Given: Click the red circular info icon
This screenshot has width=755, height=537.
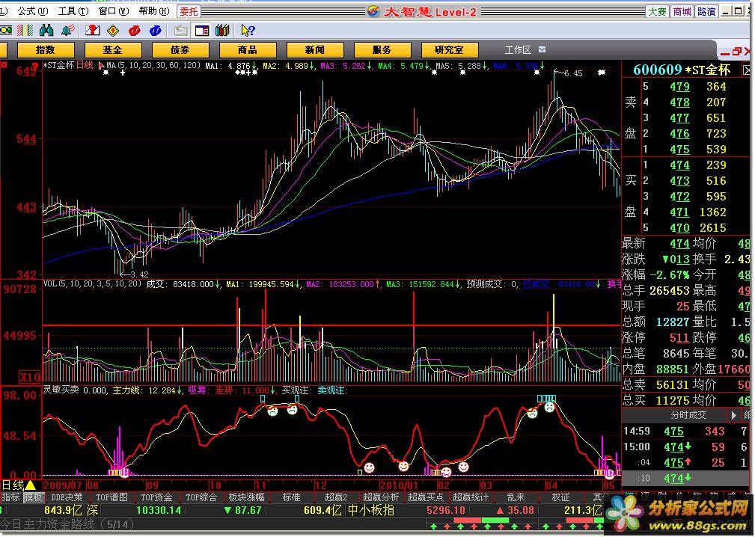Looking at the screenshot, I should 135,31.
